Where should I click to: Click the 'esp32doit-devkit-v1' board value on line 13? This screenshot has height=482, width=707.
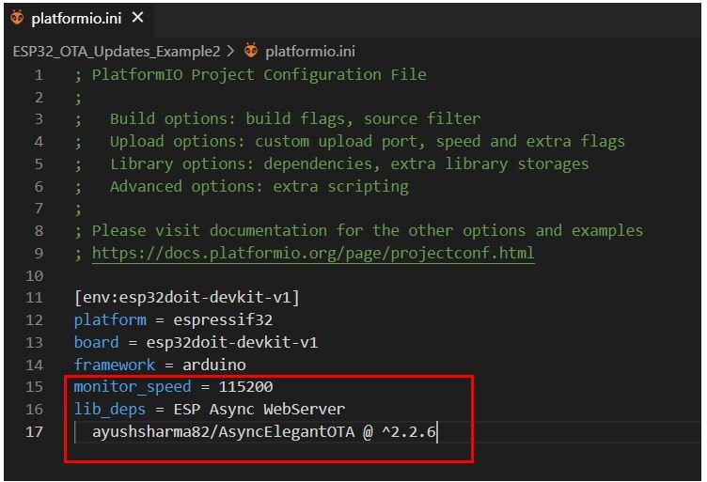coord(232,342)
